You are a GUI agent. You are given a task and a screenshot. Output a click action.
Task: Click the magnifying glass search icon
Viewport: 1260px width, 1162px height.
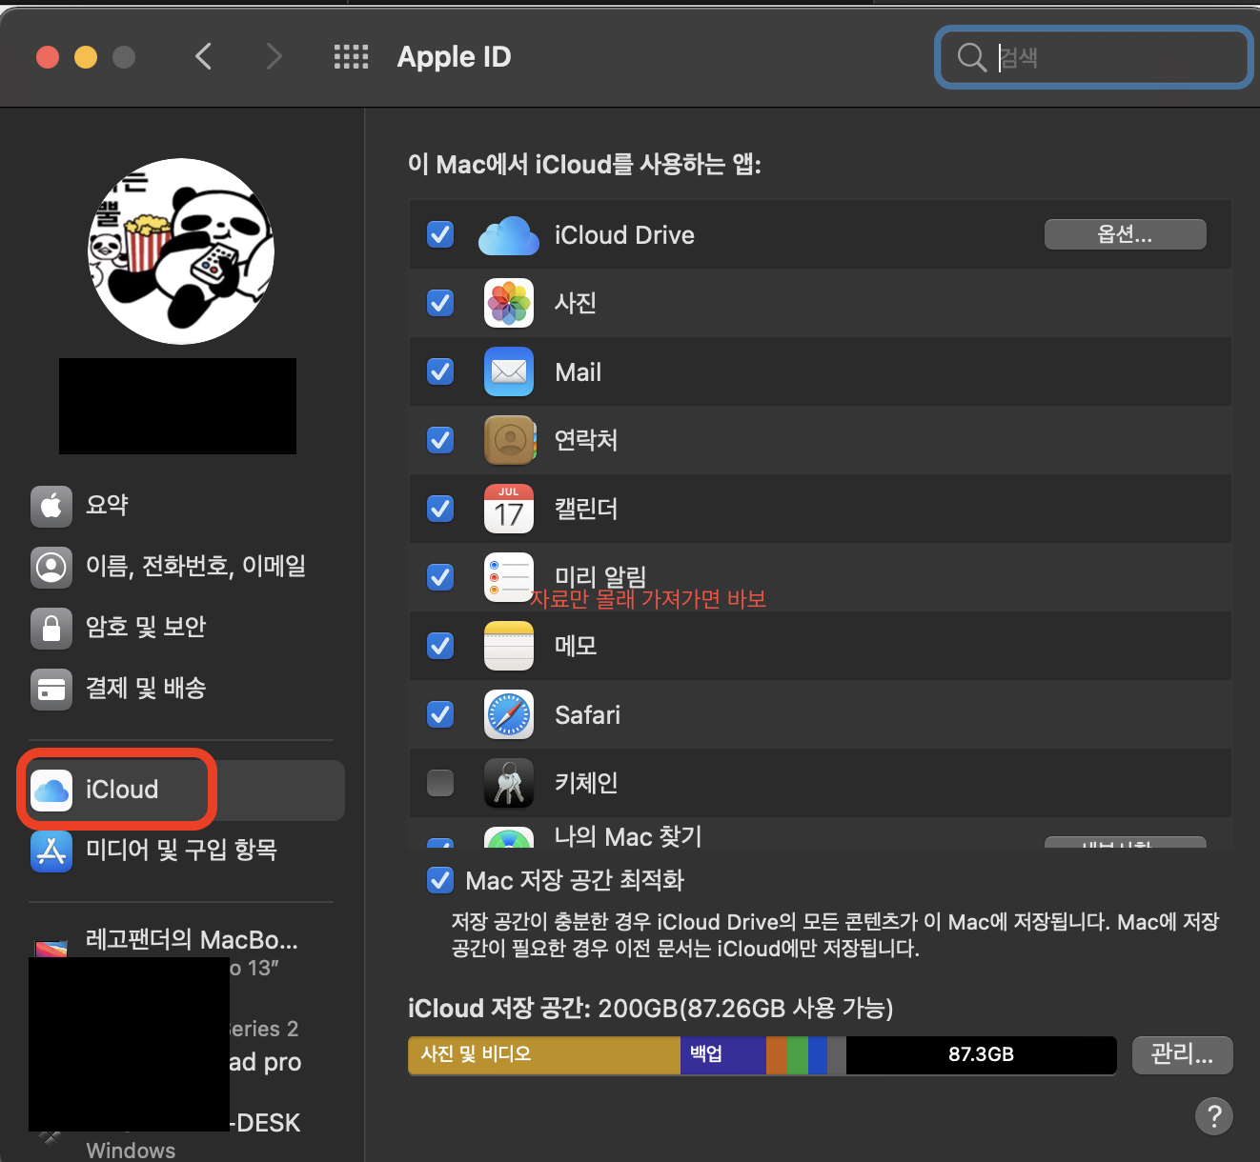(x=971, y=57)
